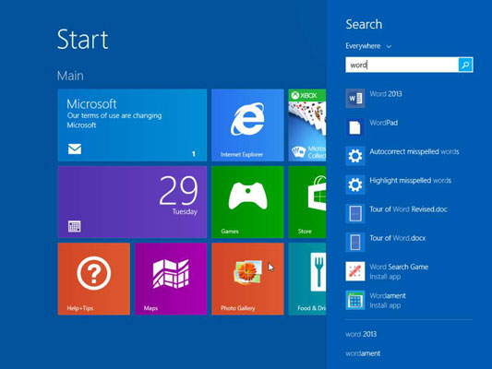The image size is (492, 369).
Task: Choose the 'word 2013' search suggestion
Action: 361,334
